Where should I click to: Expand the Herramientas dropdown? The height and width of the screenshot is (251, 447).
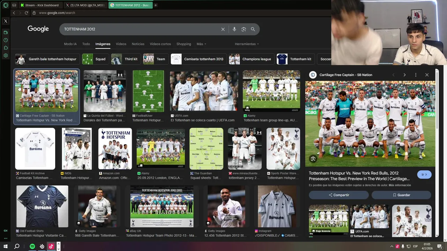247,44
